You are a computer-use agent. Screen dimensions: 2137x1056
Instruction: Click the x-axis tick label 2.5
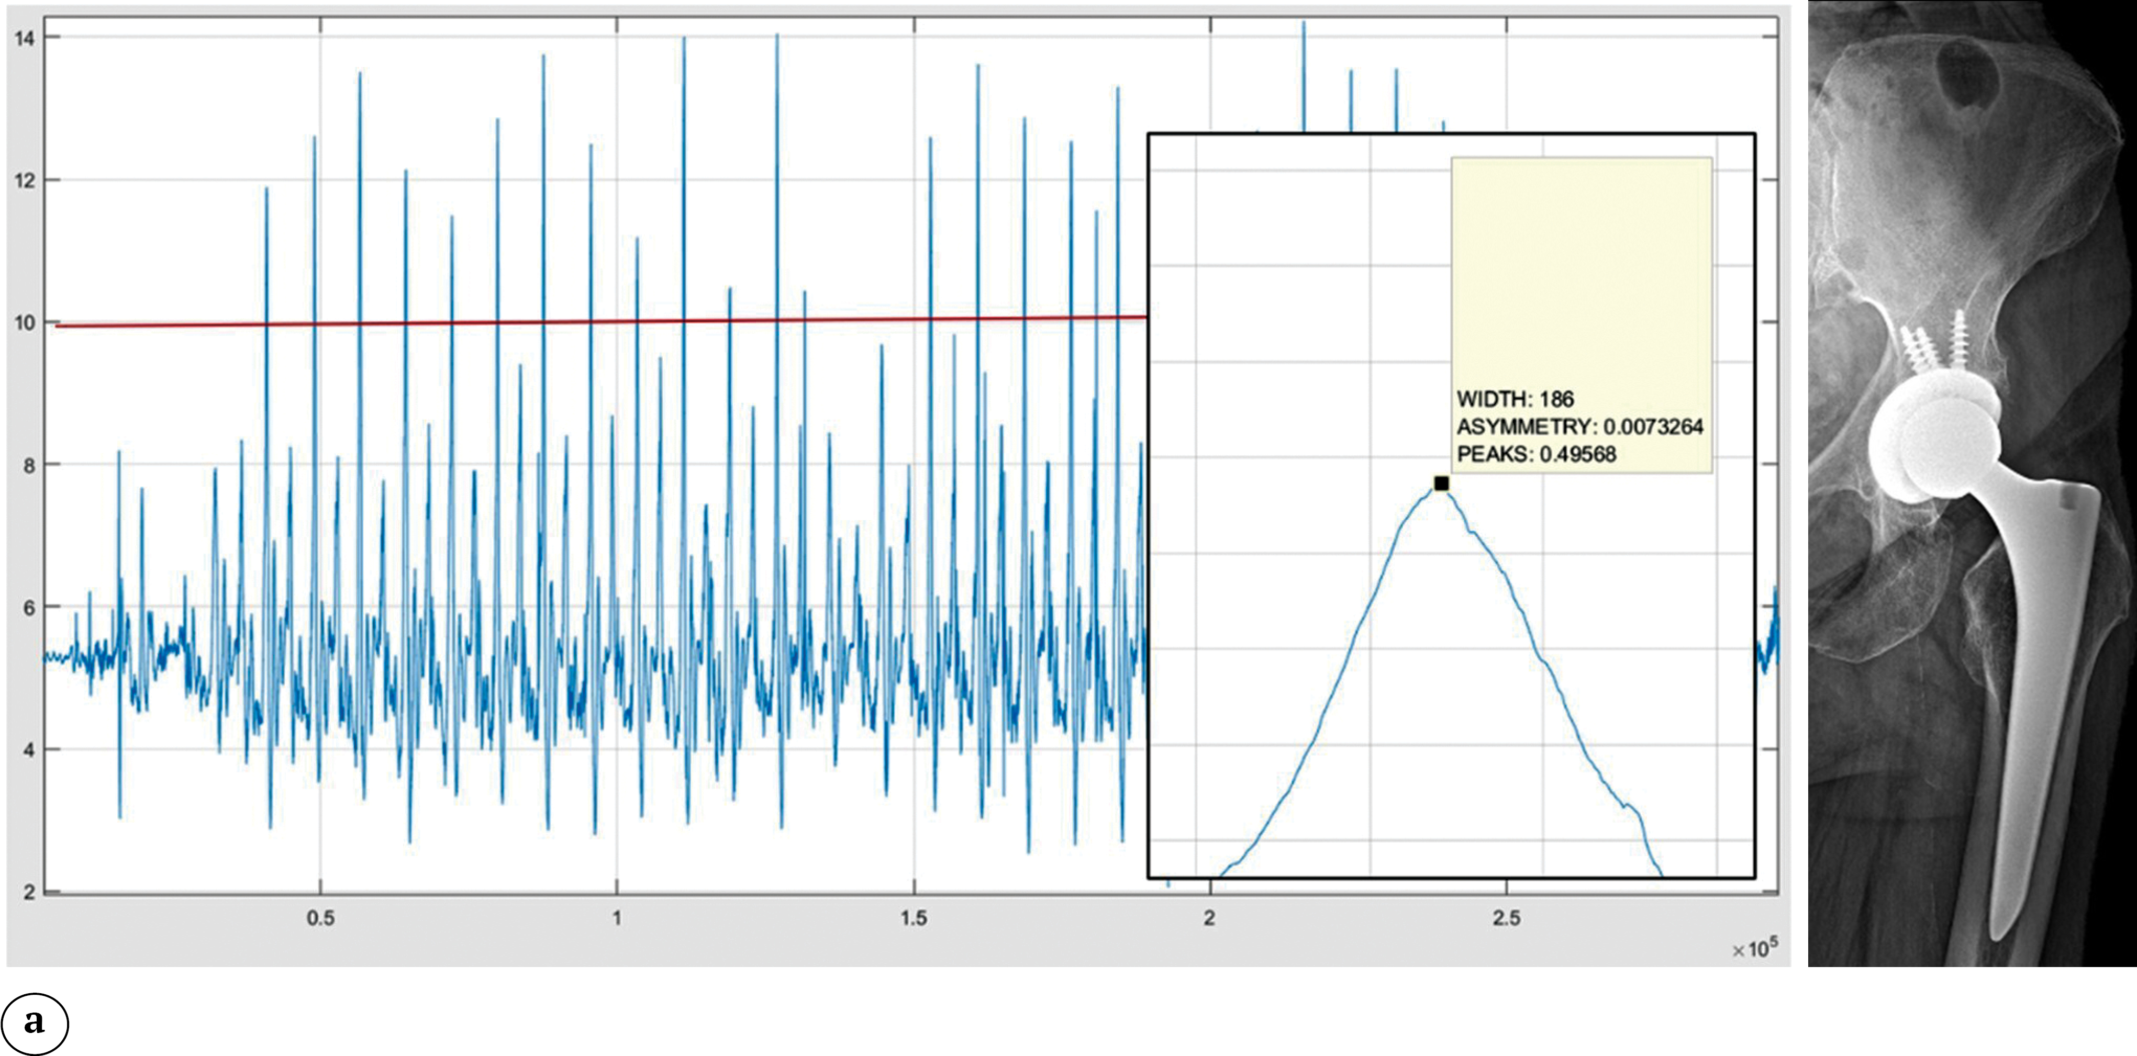1506,918
